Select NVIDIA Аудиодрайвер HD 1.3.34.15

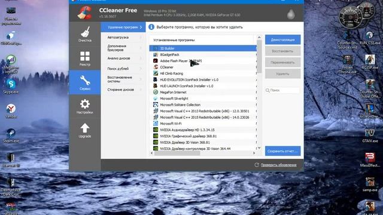pyautogui.click(x=203, y=130)
